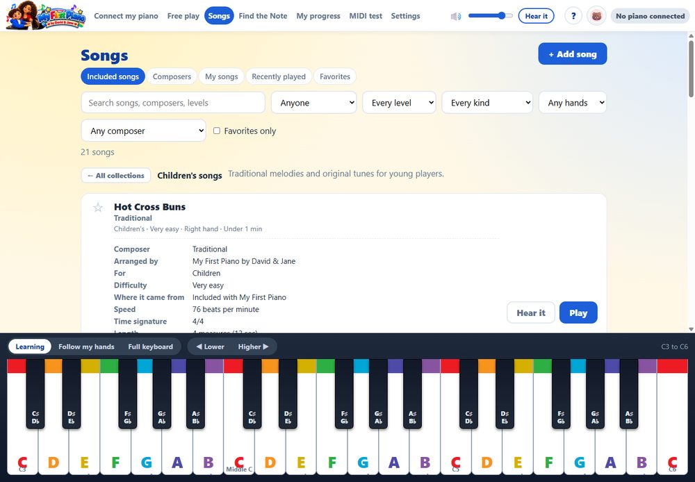Click the volume slider
The width and height of the screenshot is (695, 482).
coord(490,16)
